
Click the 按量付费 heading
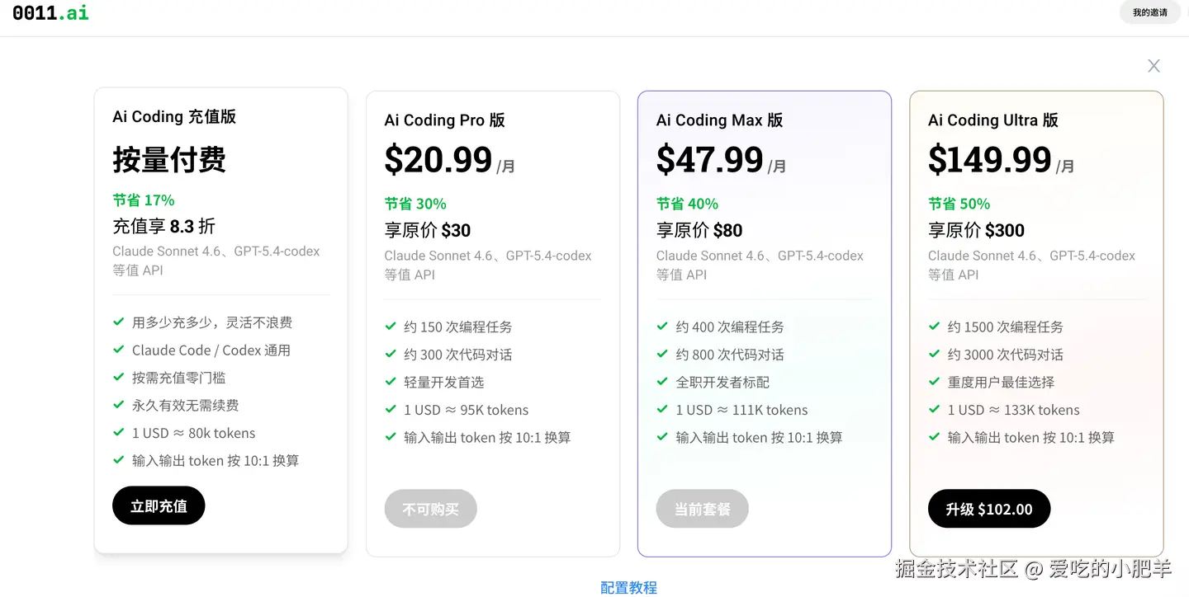click(x=169, y=160)
